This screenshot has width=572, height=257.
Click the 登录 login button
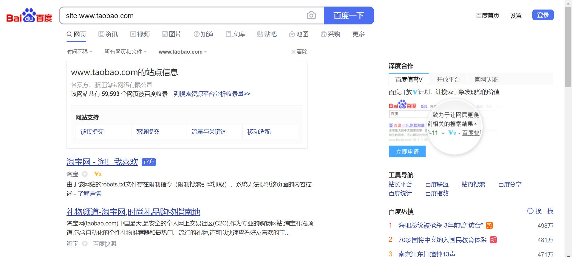tap(543, 15)
